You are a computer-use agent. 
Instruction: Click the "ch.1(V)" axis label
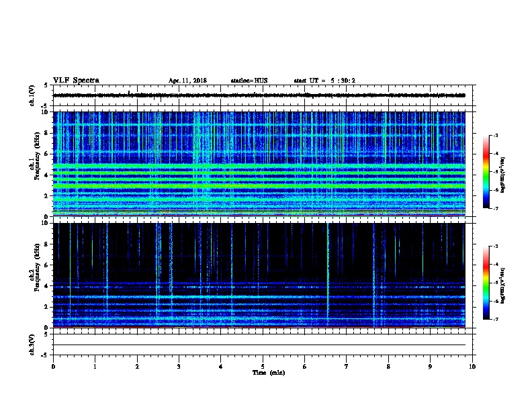pyautogui.click(x=32, y=95)
